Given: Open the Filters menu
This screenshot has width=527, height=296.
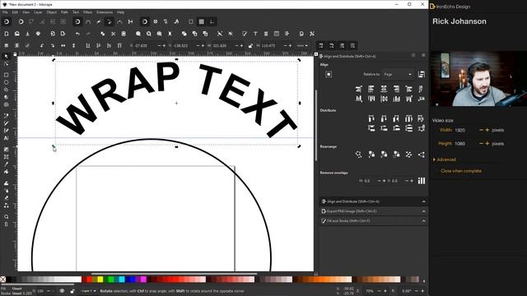Looking at the screenshot, I should [88, 12].
